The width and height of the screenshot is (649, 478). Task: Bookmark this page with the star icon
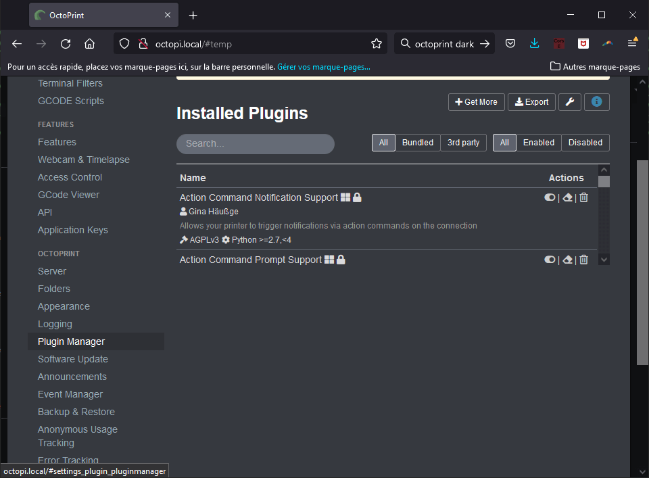pyautogui.click(x=377, y=43)
